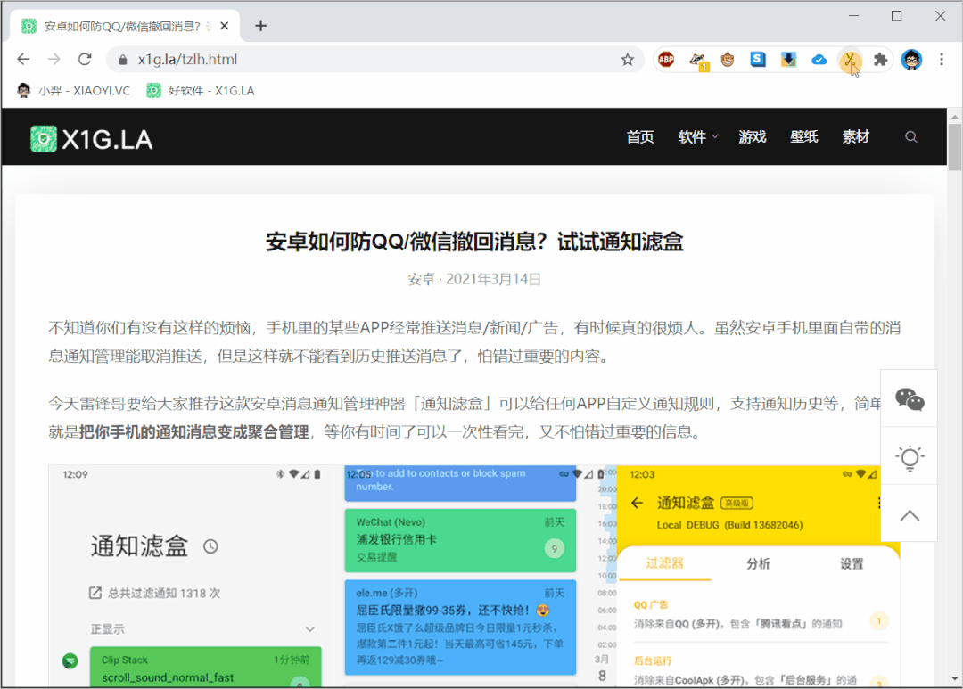Open Chrome's three-dot menu
This screenshot has height=689, width=963.
(x=942, y=60)
